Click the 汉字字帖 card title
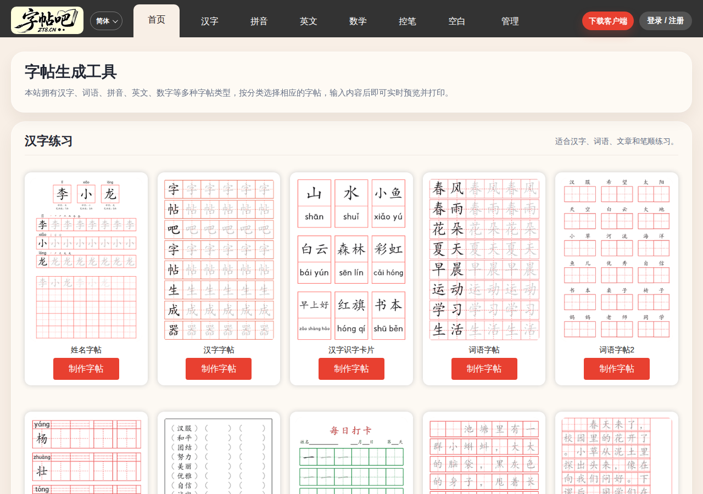This screenshot has height=494, width=703. pyautogui.click(x=219, y=350)
